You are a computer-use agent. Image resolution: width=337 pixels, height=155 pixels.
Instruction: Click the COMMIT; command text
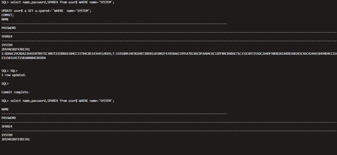click(x=8, y=15)
